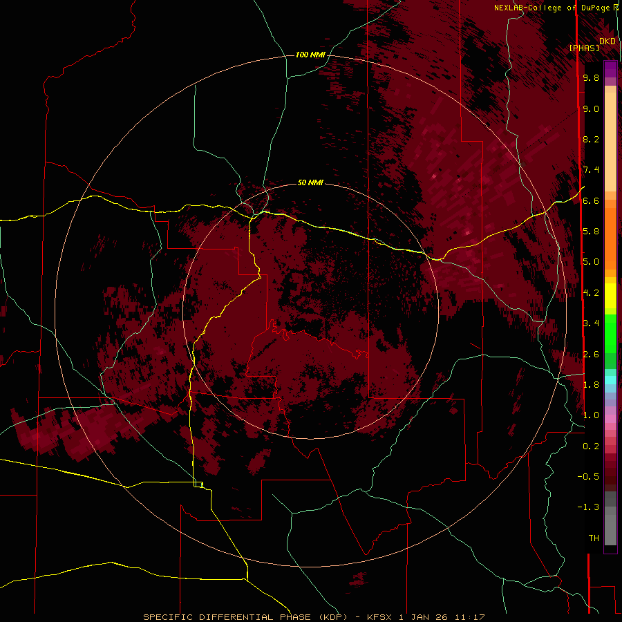Click the 9.8 color scale value
Image resolution: width=622 pixels, height=622 pixels.
coord(591,77)
